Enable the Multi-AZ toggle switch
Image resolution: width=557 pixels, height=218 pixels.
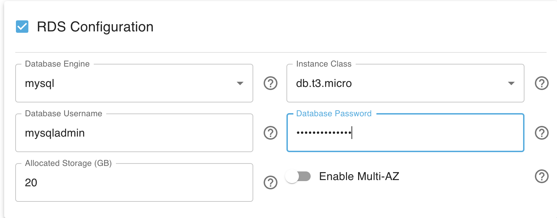(x=298, y=176)
